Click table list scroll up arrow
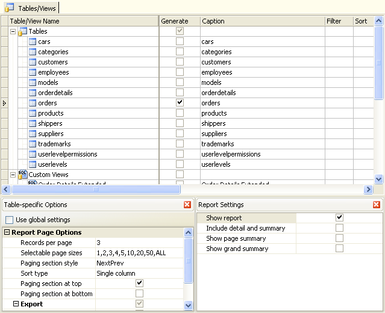 pos(378,21)
